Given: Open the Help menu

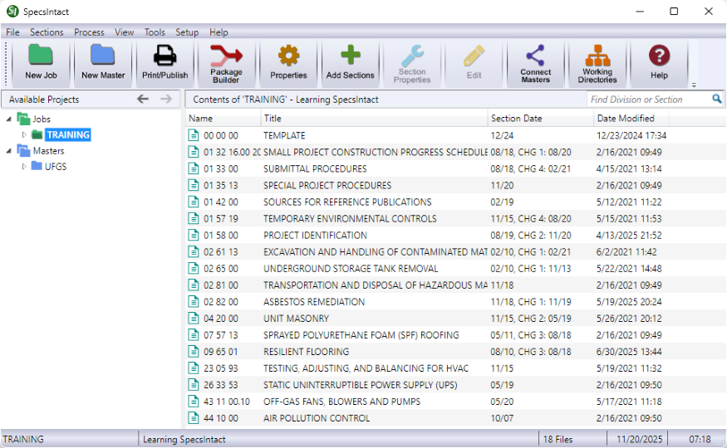Looking at the screenshot, I should [219, 32].
